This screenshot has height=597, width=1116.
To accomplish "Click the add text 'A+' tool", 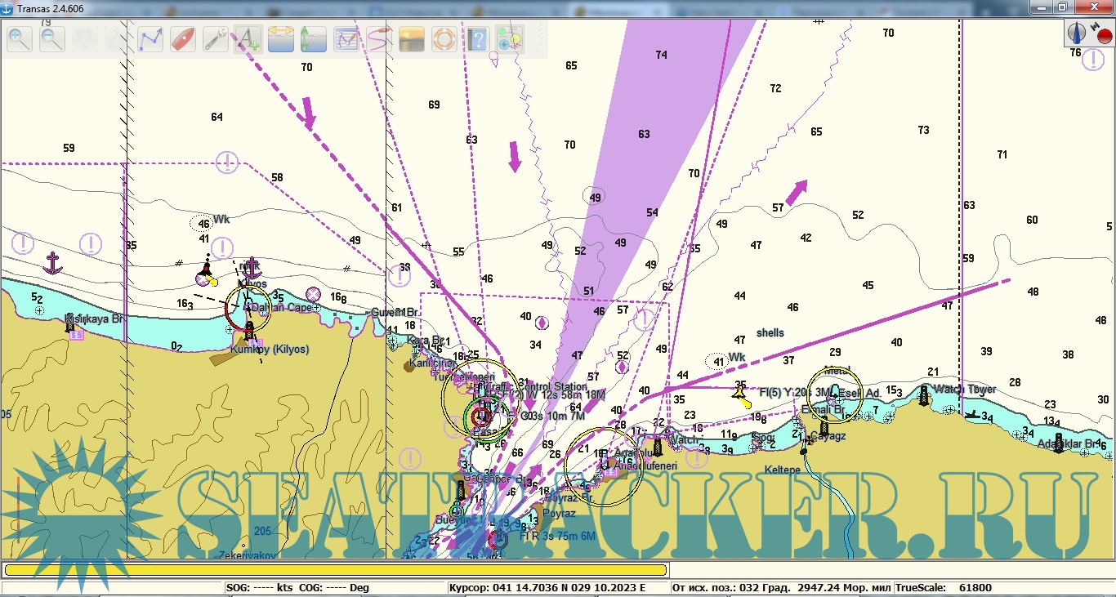I will tap(248, 39).
